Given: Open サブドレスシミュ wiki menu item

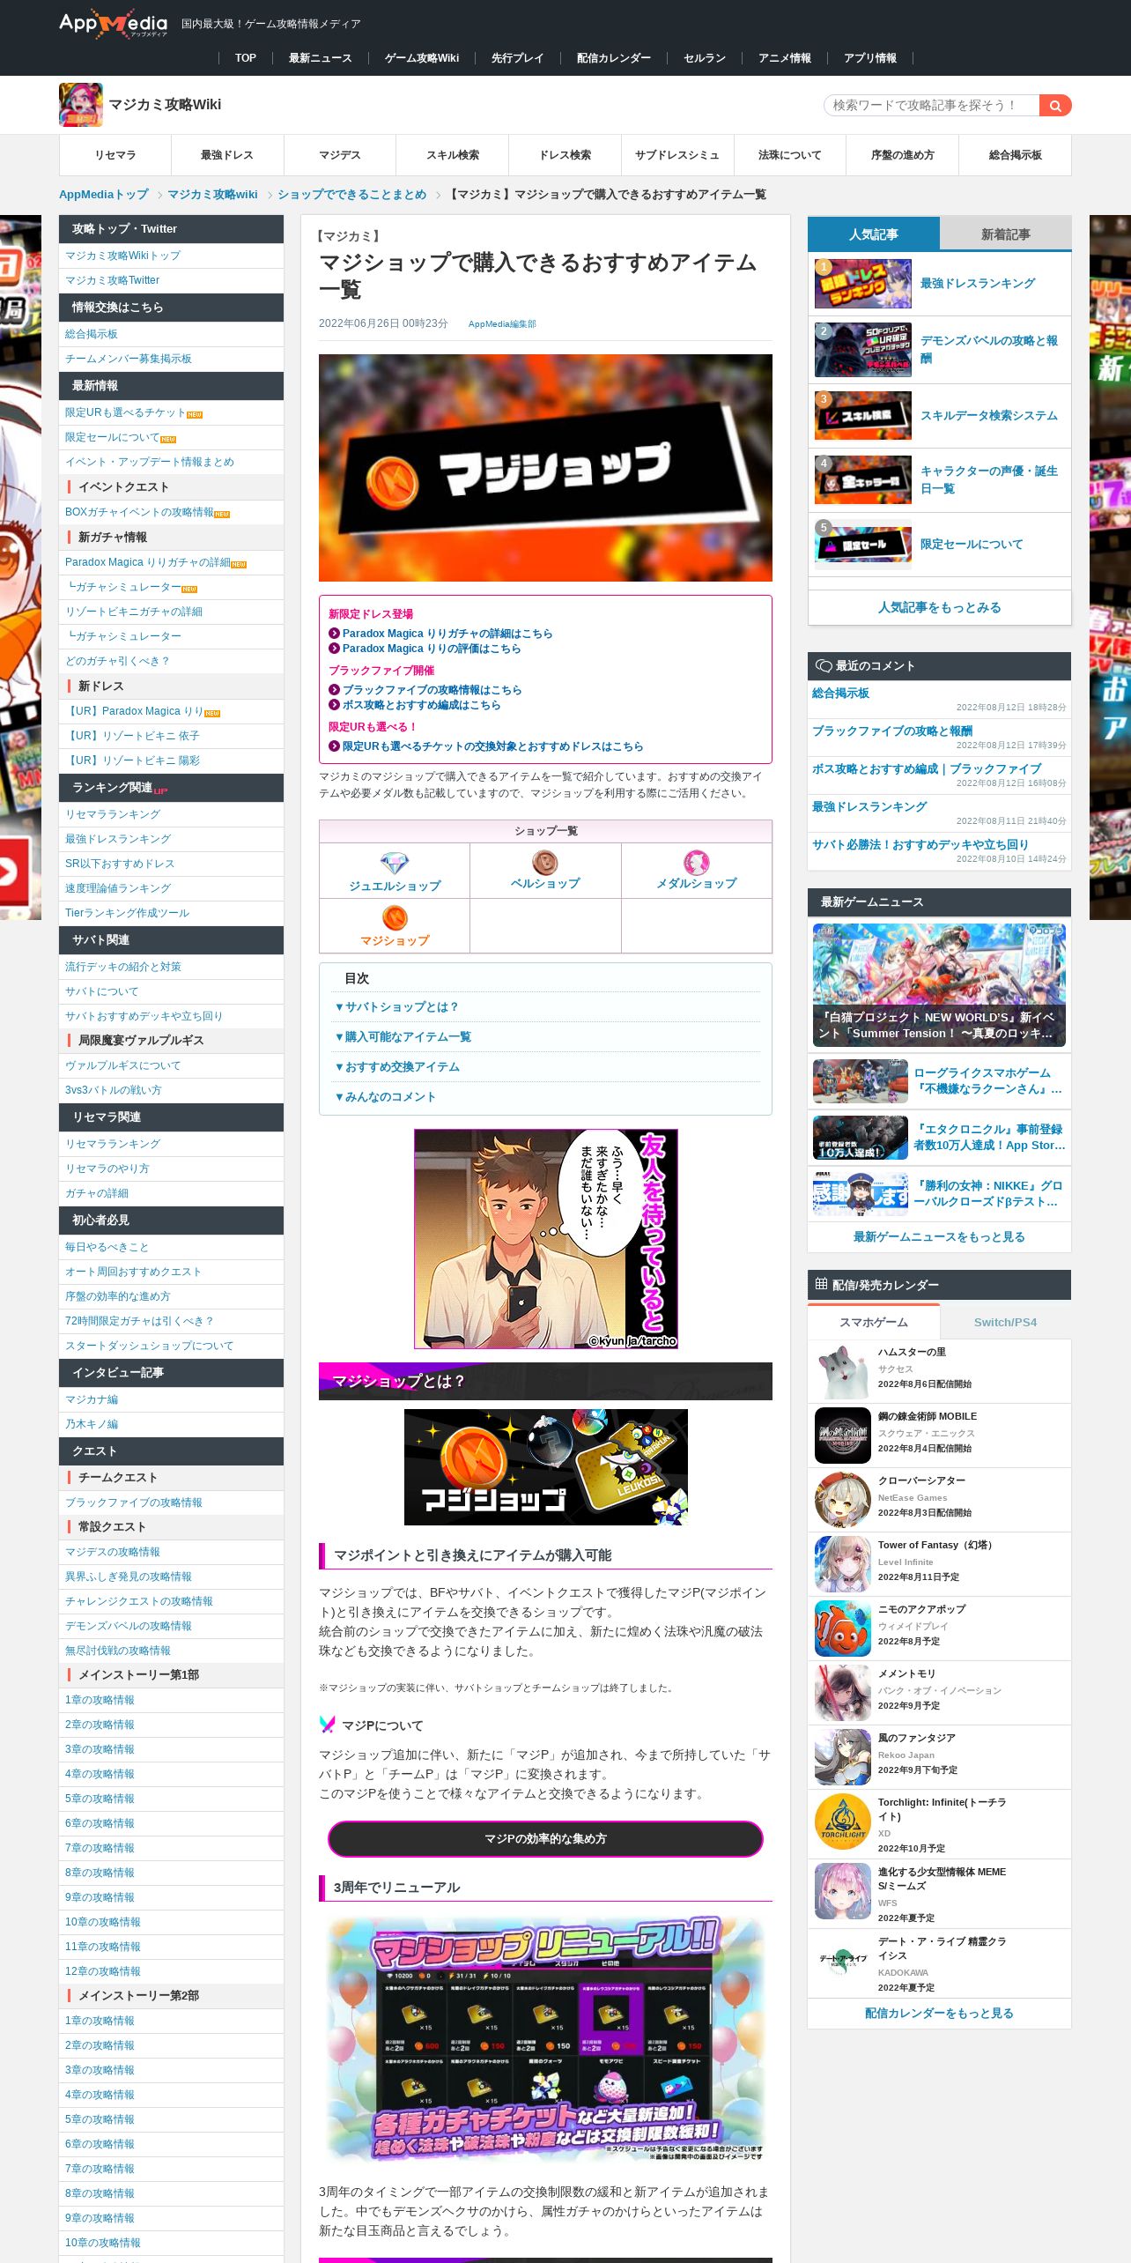Looking at the screenshot, I should [x=677, y=155].
